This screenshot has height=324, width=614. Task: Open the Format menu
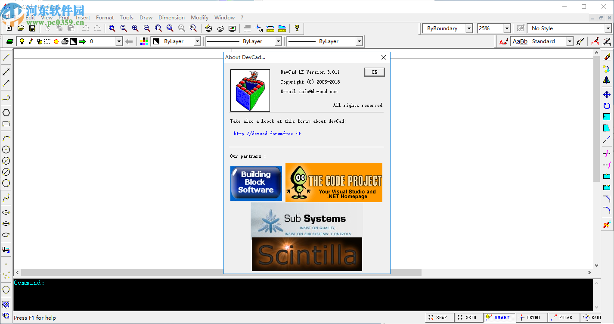click(x=105, y=18)
